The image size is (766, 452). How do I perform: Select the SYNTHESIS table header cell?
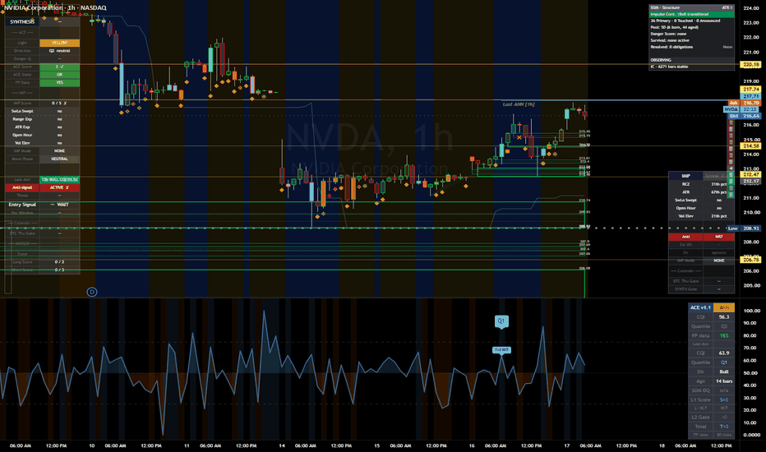click(x=22, y=22)
